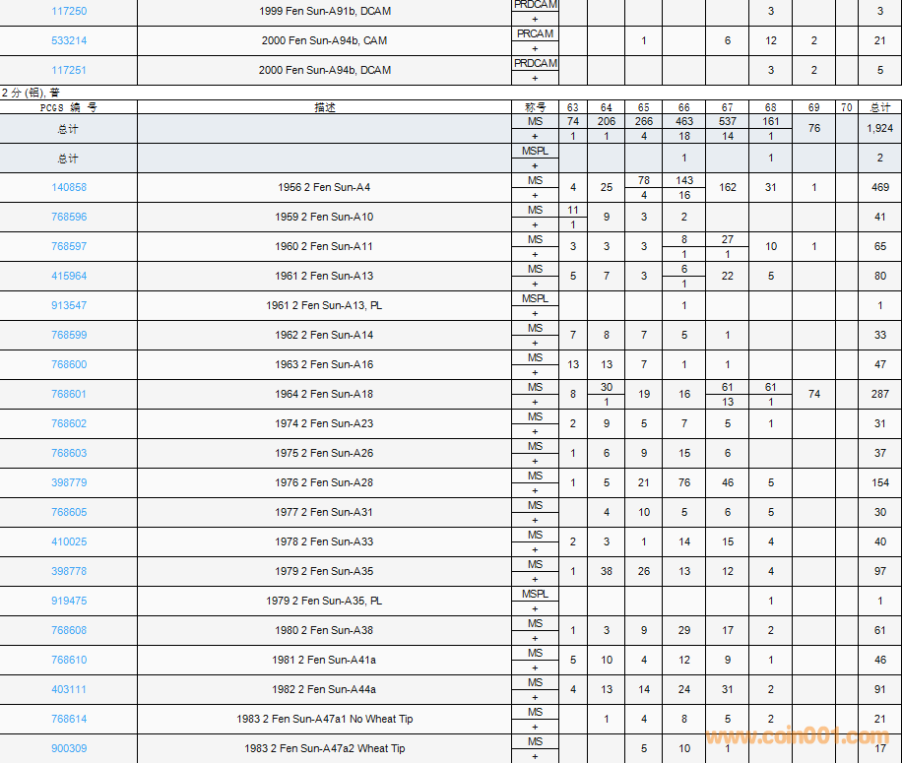Click link 768614 for No Wheat Tip

coord(69,719)
